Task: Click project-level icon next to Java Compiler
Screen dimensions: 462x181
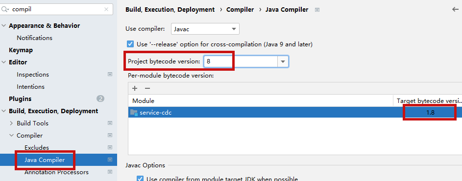Action: (110, 160)
